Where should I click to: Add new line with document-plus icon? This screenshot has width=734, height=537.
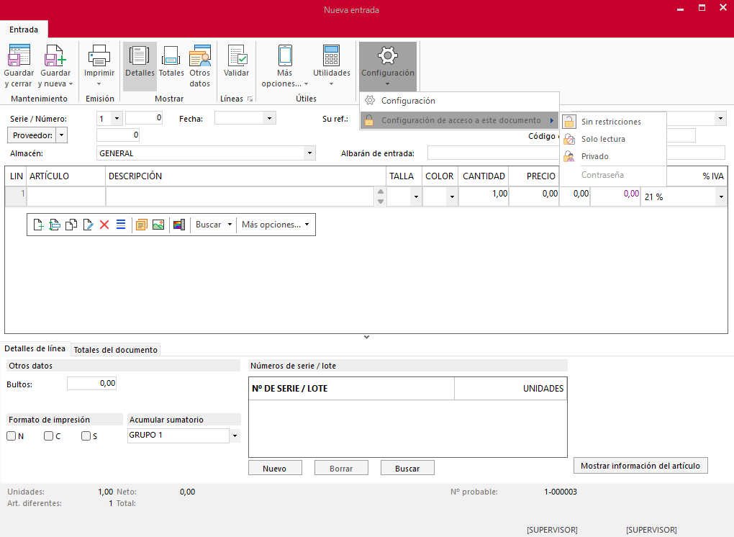pyautogui.click(x=38, y=225)
